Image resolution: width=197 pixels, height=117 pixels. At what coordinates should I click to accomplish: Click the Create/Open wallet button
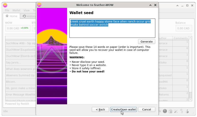123,109
